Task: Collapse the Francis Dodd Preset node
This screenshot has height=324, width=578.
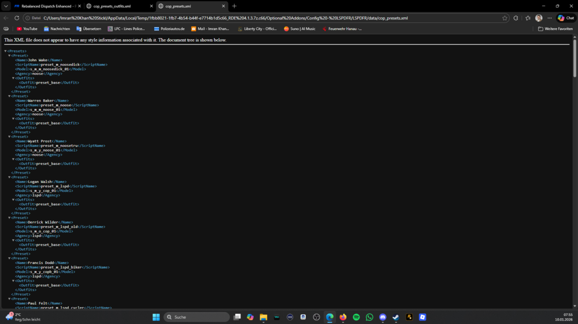Action: [10, 258]
